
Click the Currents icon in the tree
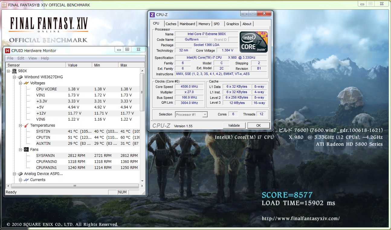pyautogui.click(x=26, y=180)
